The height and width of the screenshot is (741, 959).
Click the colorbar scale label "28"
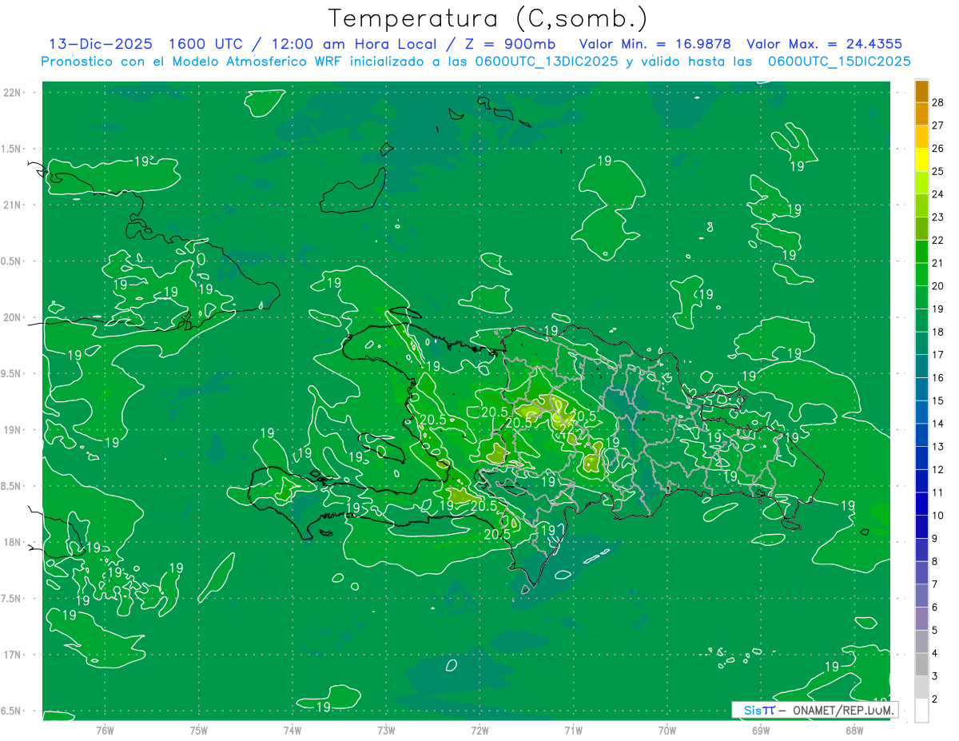[938, 102]
